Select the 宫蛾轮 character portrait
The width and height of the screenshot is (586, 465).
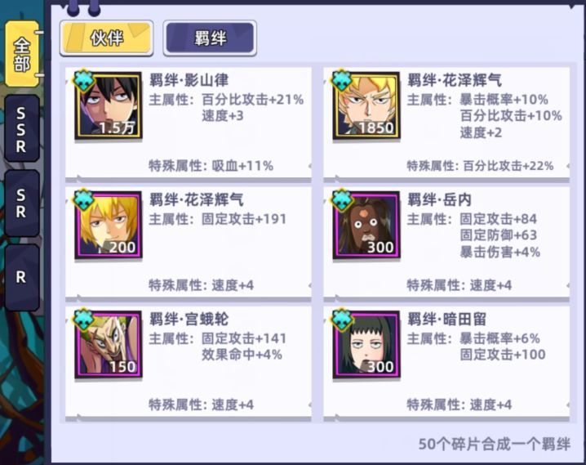[x=109, y=345]
